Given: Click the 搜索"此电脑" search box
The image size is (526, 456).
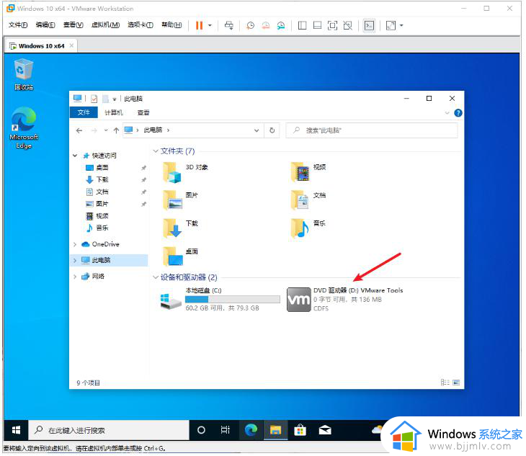Looking at the screenshot, I should [372, 130].
